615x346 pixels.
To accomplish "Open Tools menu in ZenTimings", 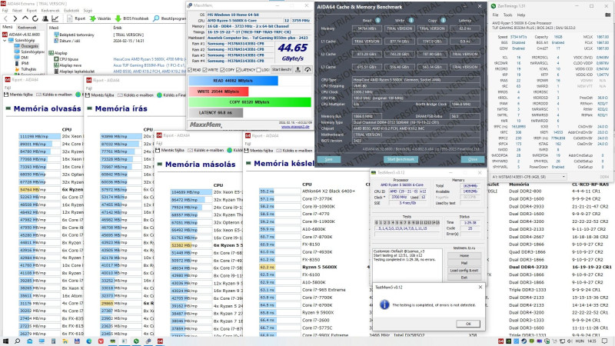I will (x=507, y=15).
